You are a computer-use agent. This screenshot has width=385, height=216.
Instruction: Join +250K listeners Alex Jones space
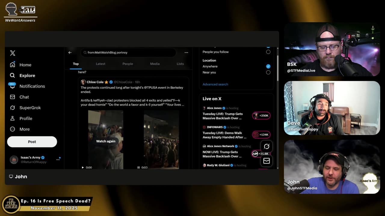(261, 115)
